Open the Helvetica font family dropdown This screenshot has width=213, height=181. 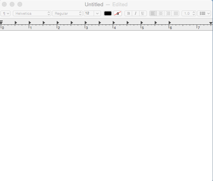pyautogui.click(x=32, y=14)
